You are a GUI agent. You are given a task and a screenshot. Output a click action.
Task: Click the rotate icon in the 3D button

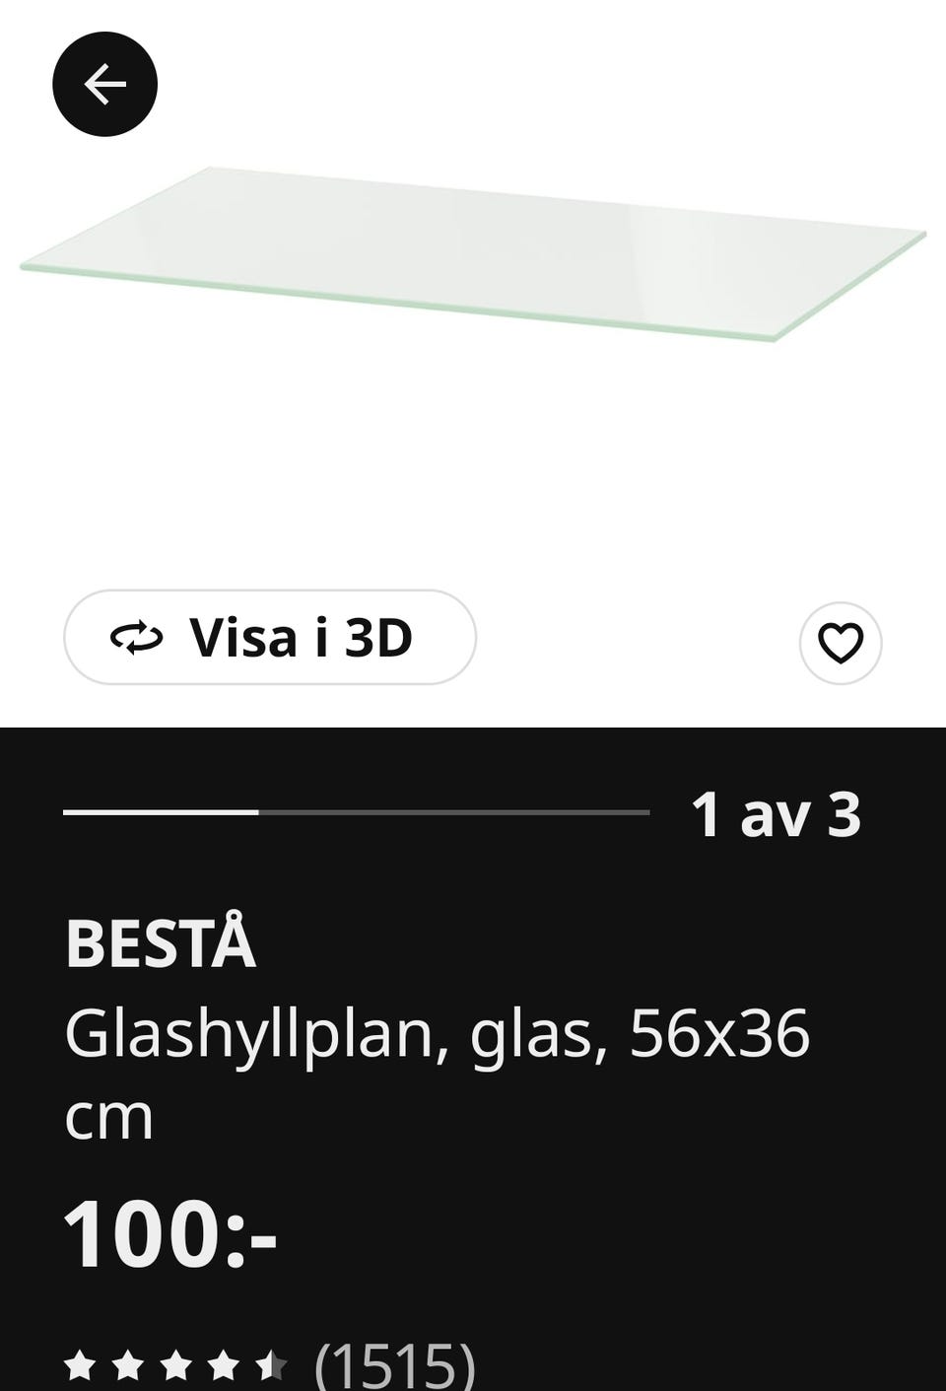(136, 639)
